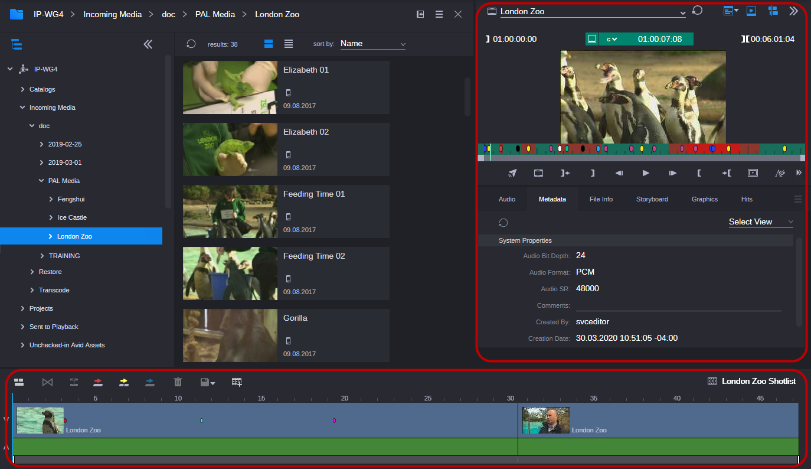Image resolution: width=811 pixels, height=469 pixels.
Task: Click the trash icon in the timeline toolbar
Action: 178,382
